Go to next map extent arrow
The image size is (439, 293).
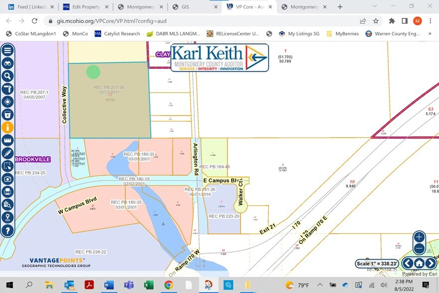(x=431, y=263)
